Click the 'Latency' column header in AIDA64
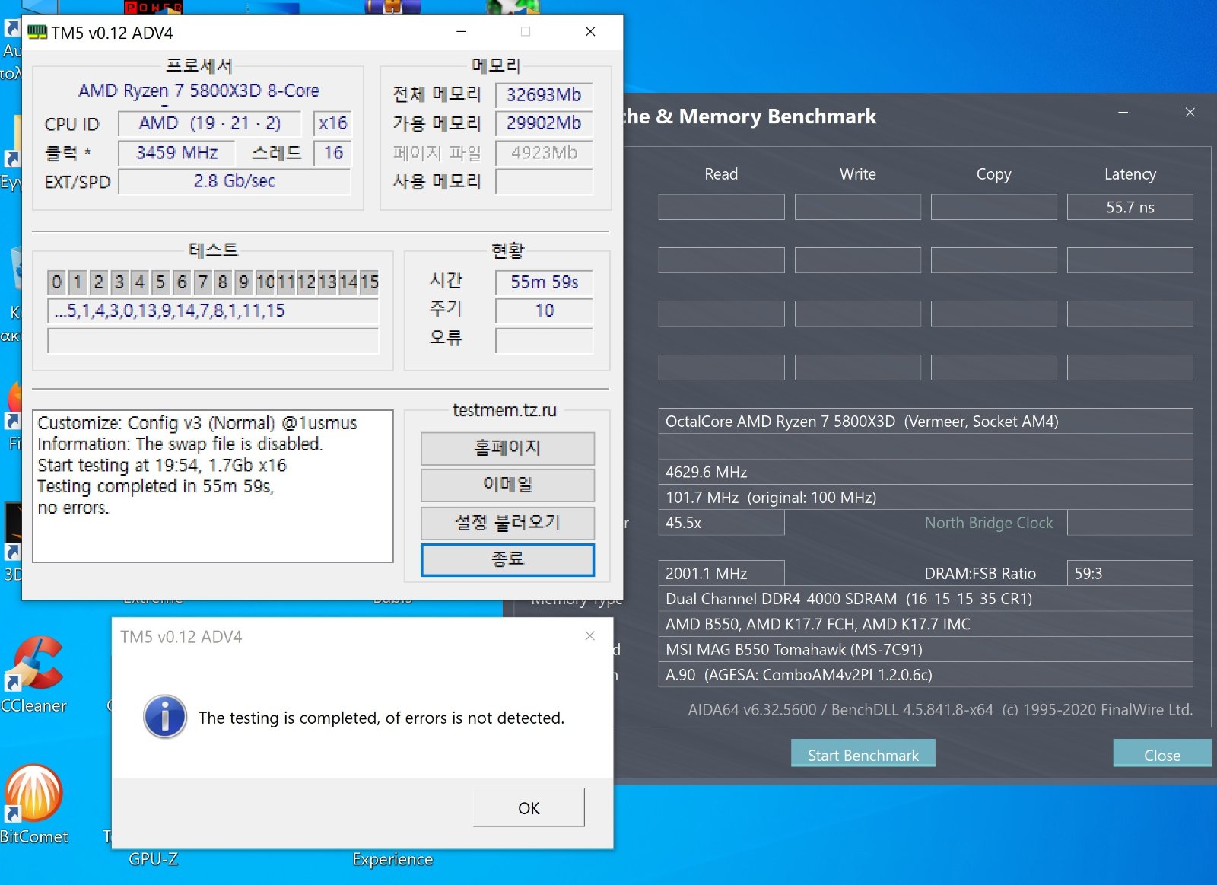 1130,174
